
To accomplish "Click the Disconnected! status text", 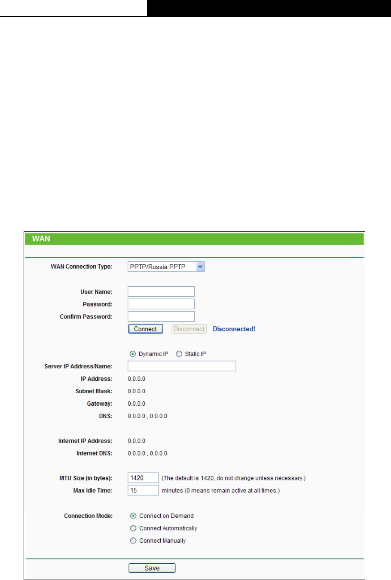I will [234, 329].
